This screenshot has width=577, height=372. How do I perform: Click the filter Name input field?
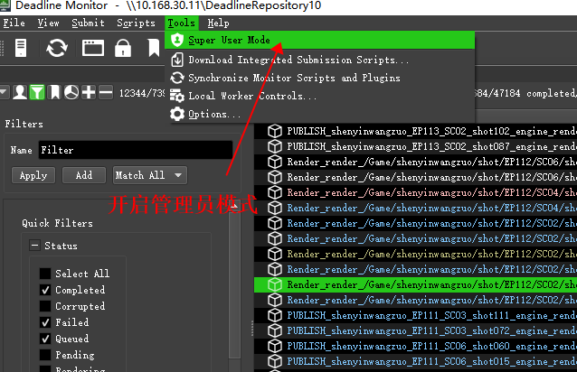[134, 150]
